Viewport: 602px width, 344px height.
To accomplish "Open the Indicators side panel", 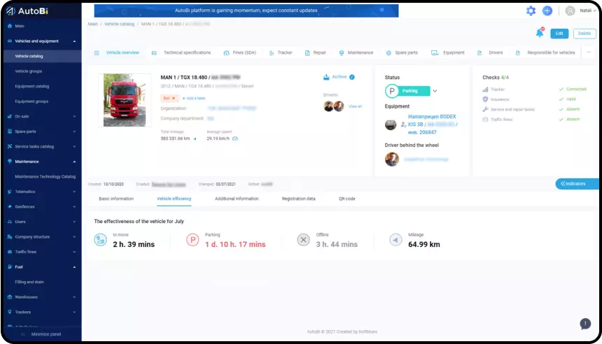I will [577, 184].
